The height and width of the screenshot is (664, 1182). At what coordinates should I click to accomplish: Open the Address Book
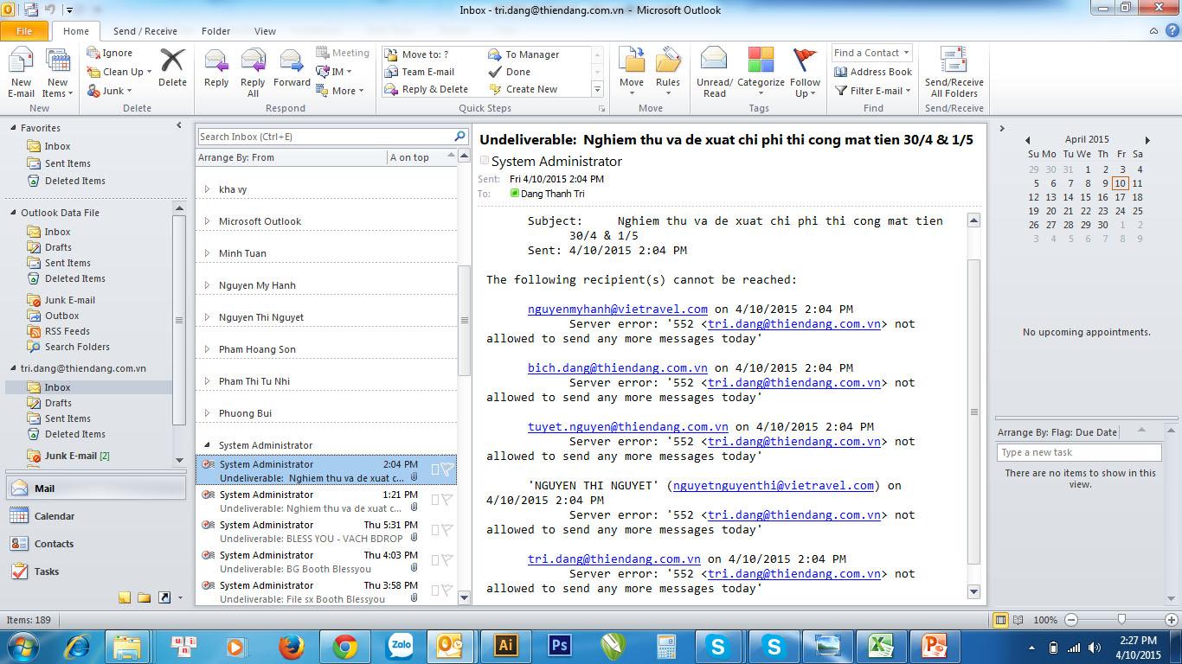point(873,72)
